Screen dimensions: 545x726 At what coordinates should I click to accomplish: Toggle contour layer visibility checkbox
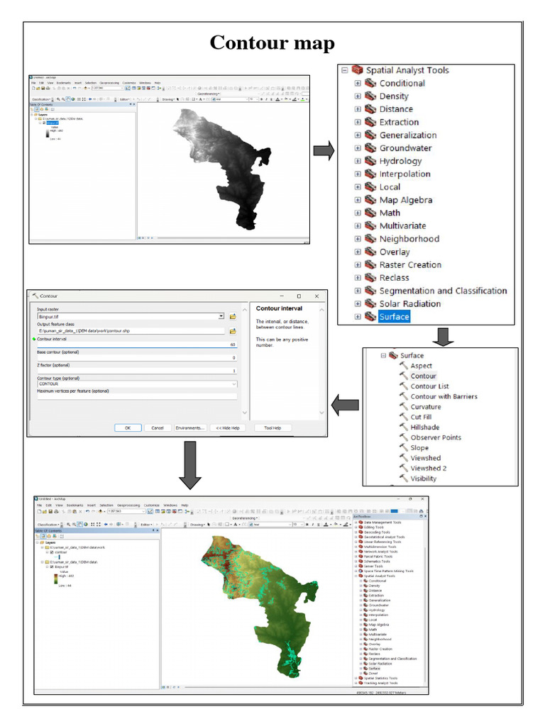(50, 552)
